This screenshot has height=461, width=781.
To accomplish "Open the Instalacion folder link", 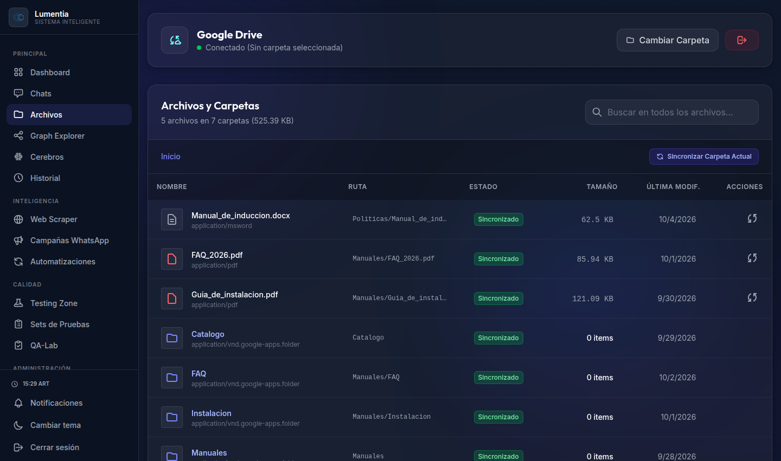I will 212,413.
